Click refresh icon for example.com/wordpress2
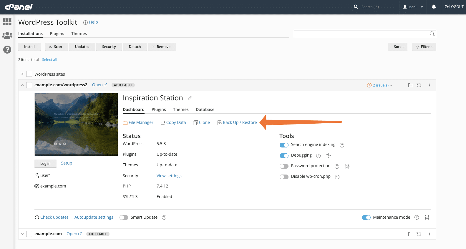 tap(419, 85)
